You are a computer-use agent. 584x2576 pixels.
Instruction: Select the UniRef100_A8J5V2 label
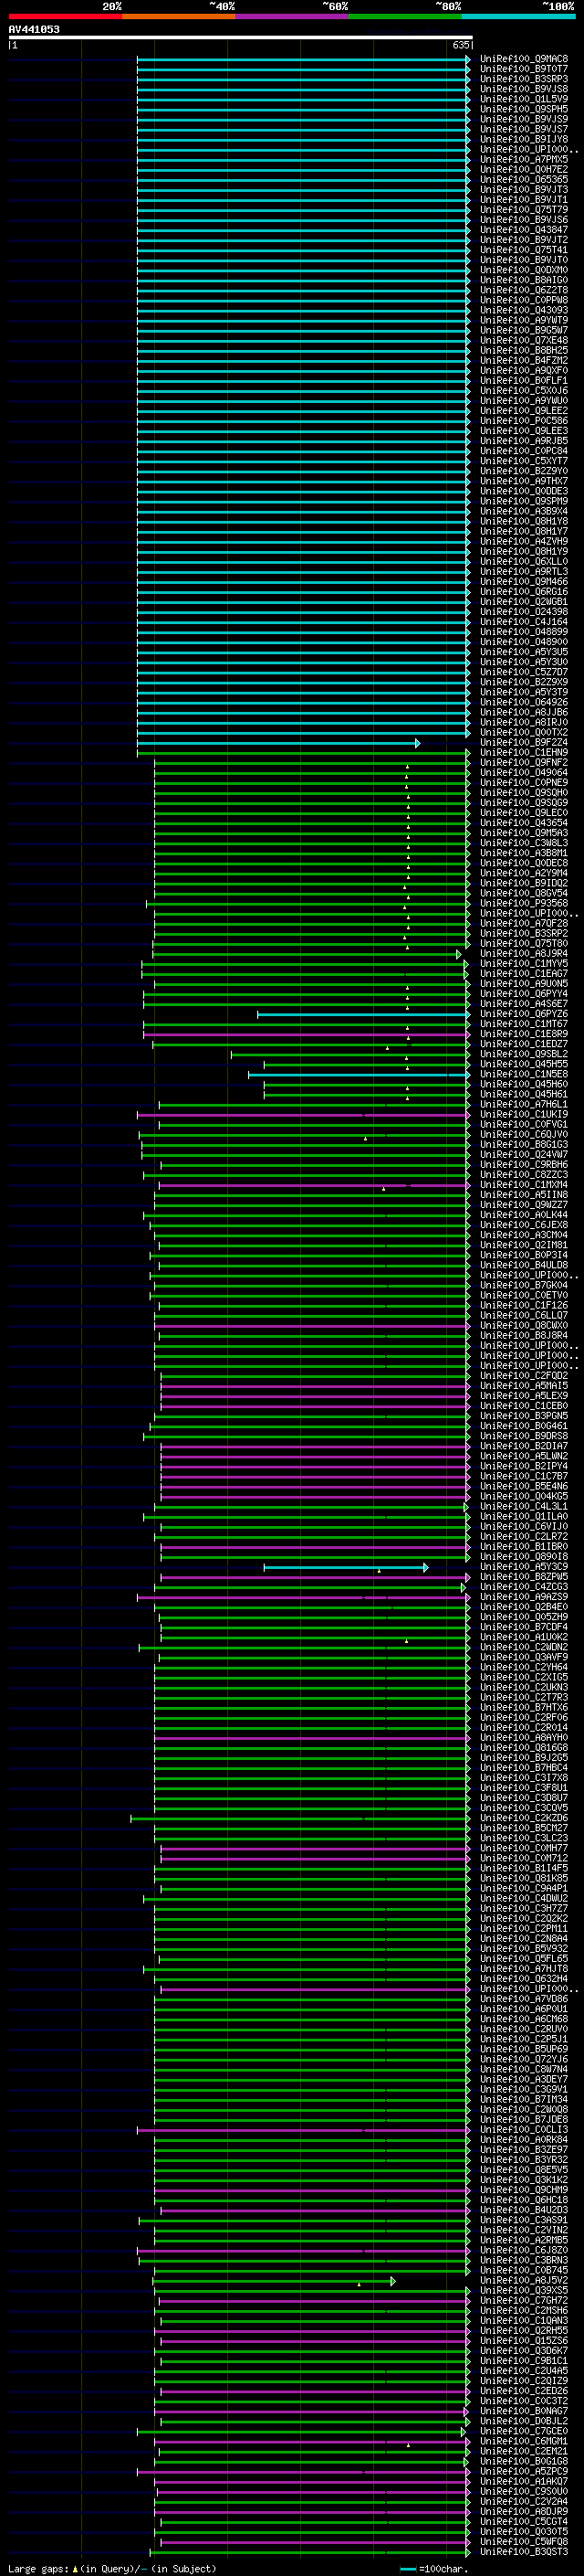click(524, 2280)
